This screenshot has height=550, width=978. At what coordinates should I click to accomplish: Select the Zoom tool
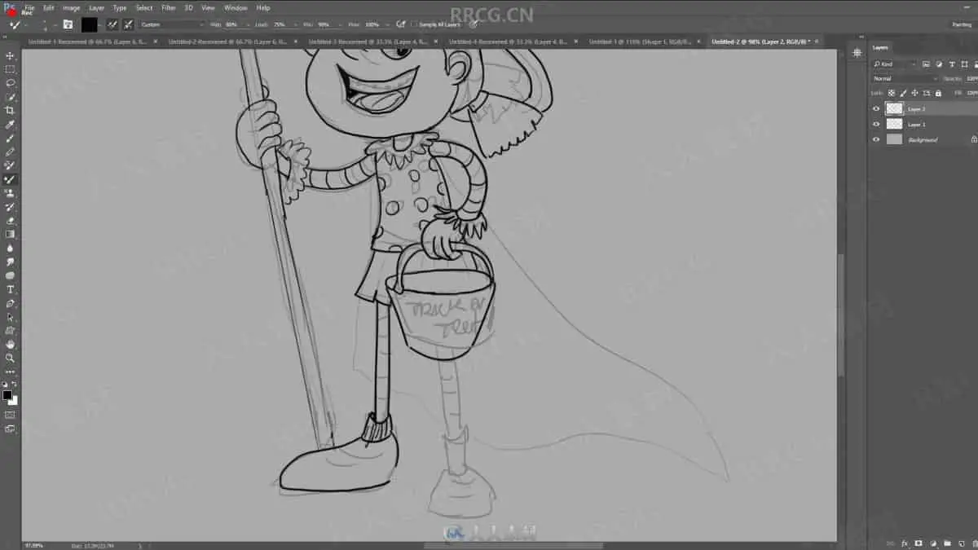10,358
